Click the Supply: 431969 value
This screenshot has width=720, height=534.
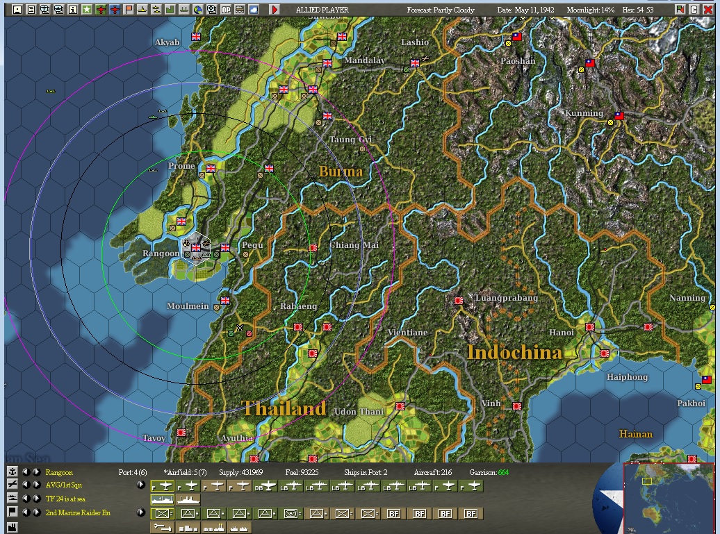(240, 472)
